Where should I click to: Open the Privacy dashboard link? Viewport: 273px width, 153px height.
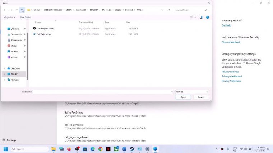click(x=232, y=76)
